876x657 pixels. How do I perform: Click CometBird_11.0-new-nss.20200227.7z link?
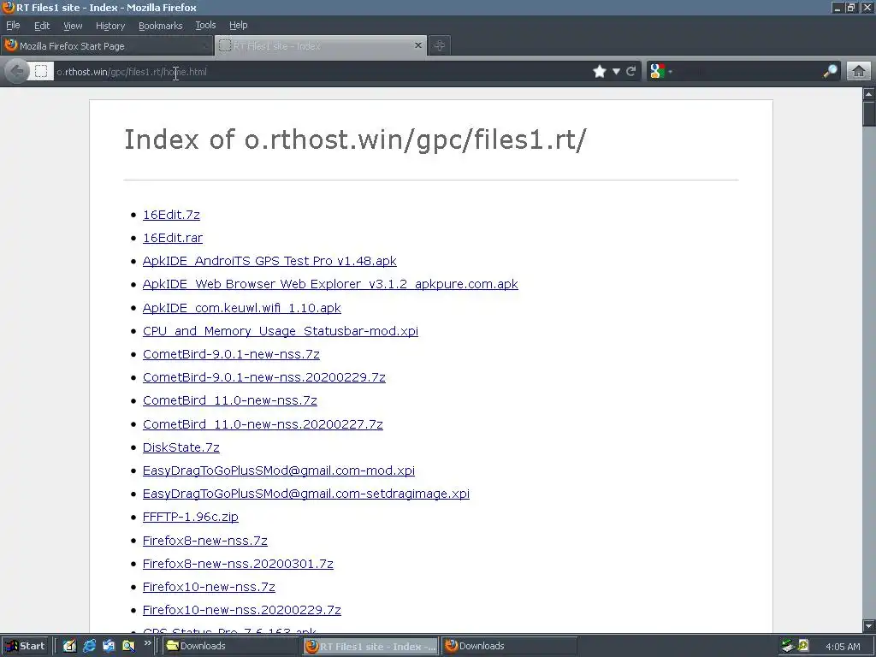263,424
